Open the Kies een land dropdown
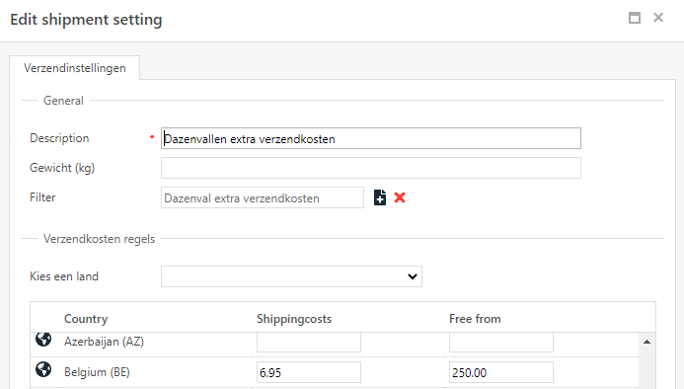The width and height of the screenshot is (684, 389). pos(291,276)
